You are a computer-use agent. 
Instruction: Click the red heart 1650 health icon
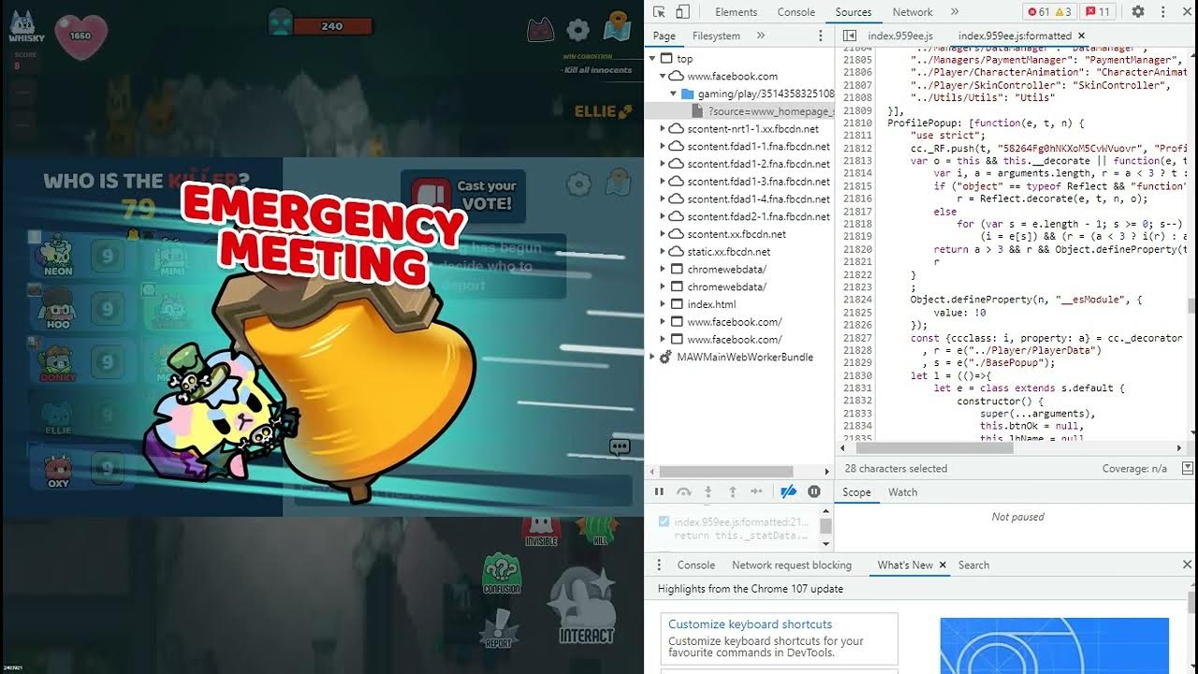pyautogui.click(x=79, y=36)
